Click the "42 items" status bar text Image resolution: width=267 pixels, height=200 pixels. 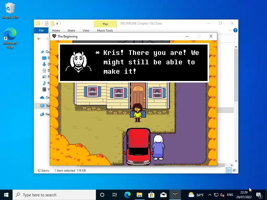43,170
